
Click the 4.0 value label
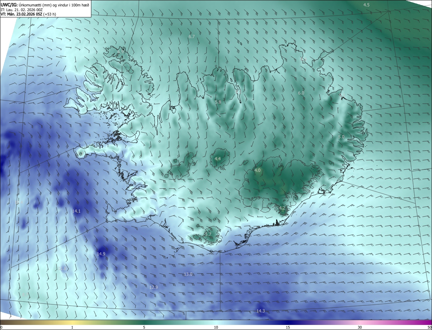[258, 170]
